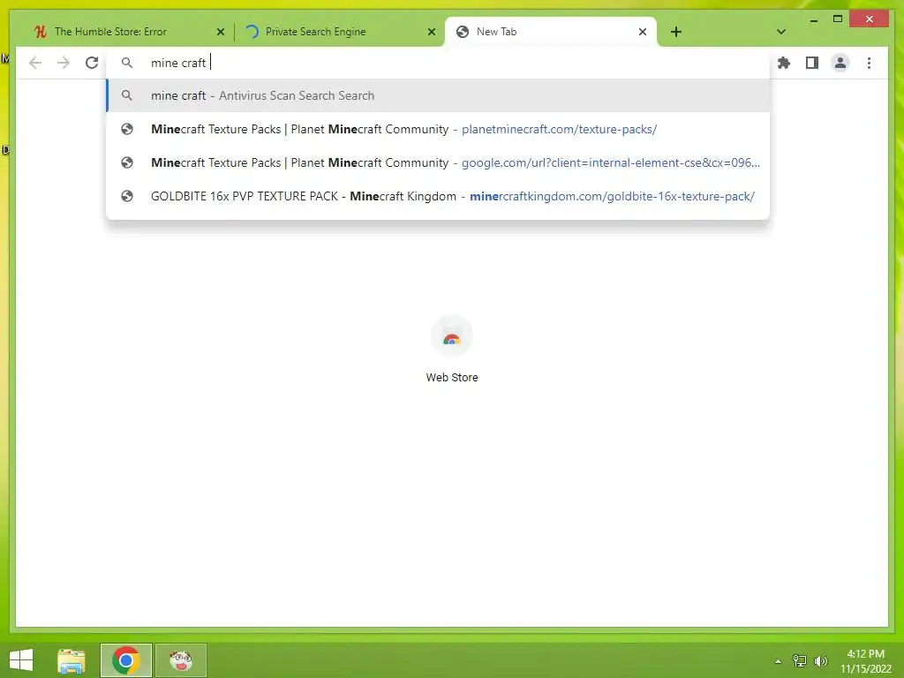Open the profile avatar menu

pyautogui.click(x=840, y=63)
